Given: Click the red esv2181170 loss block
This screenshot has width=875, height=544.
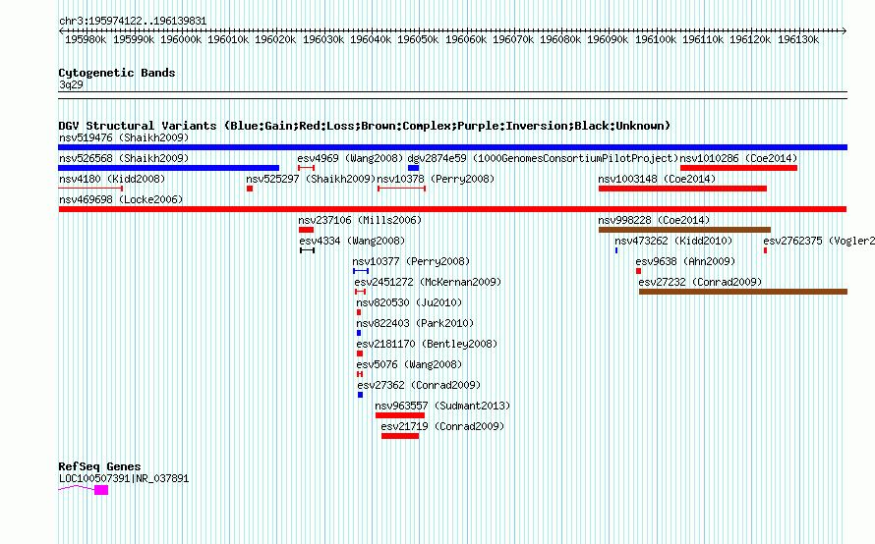Looking at the screenshot, I should point(360,354).
